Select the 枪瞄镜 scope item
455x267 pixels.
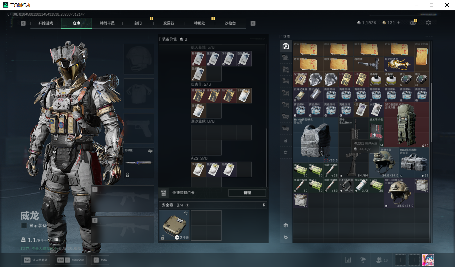coord(369,64)
